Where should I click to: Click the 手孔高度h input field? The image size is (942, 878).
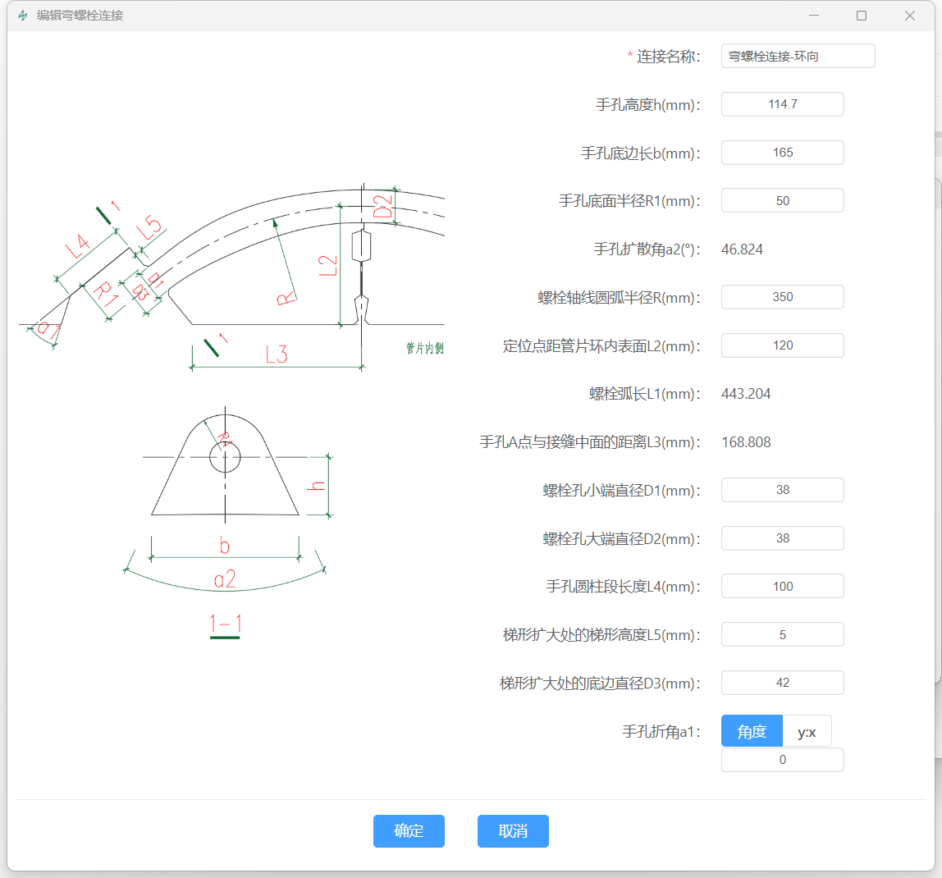(782, 104)
